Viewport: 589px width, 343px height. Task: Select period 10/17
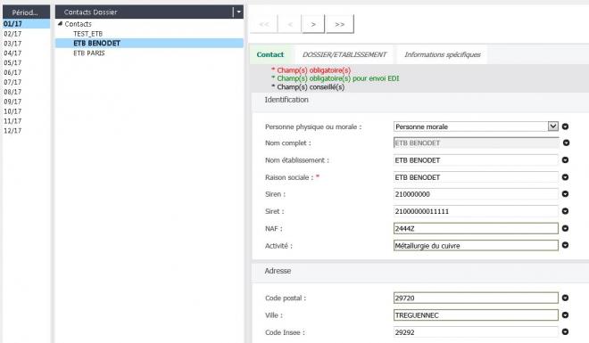[x=12, y=111]
